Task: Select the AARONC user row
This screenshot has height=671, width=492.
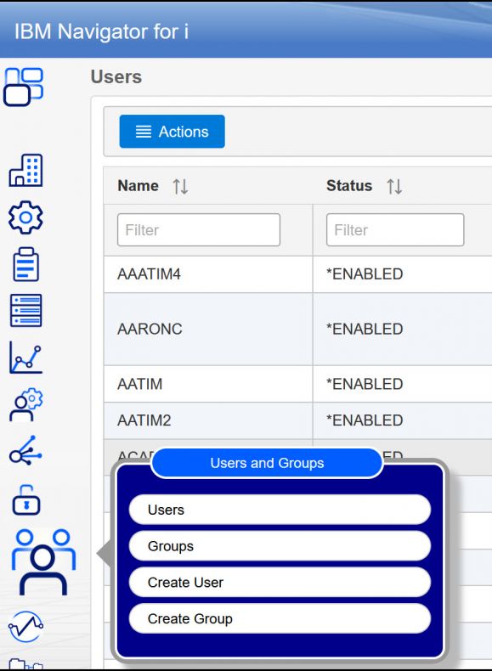Action: 297,329
